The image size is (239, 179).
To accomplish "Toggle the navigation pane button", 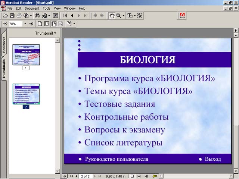I will (x=56, y=16).
